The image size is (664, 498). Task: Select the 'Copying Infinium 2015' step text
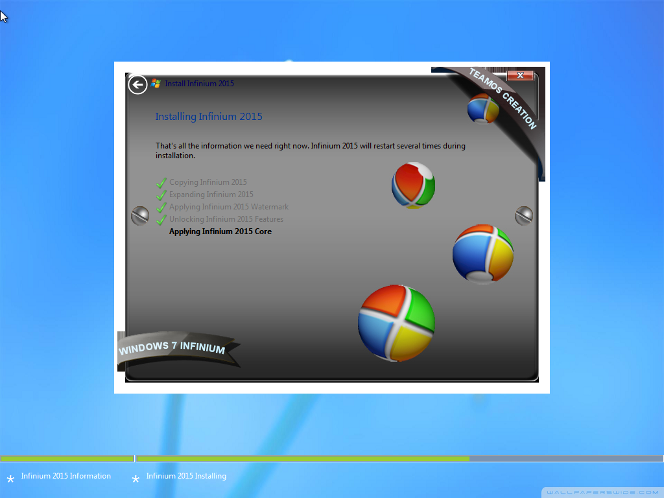pos(208,182)
